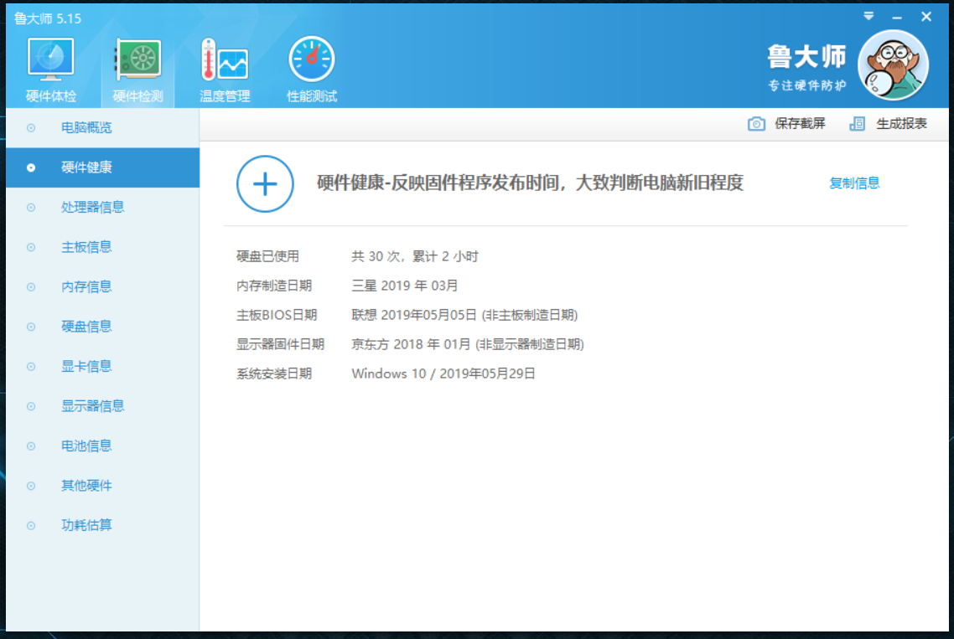
Task: Open 功耗估算 in the sidebar
Action: [103, 525]
